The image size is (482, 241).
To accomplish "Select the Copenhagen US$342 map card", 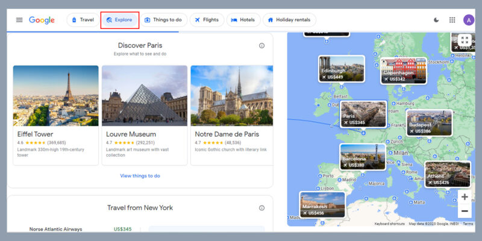I will 404,70.
